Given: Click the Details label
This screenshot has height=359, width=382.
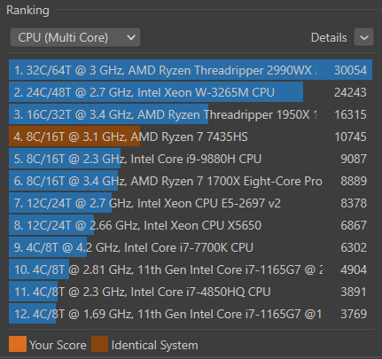Looking at the screenshot, I should point(329,38).
